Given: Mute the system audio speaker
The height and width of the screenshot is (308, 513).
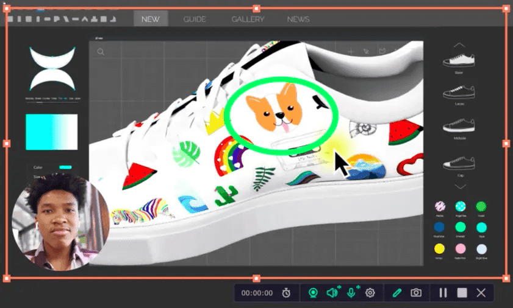Looking at the screenshot, I should (x=332, y=293).
